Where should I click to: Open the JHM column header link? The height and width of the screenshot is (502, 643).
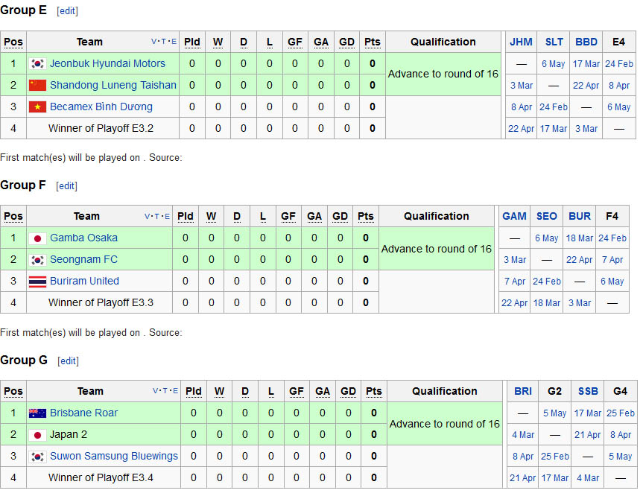(521, 42)
